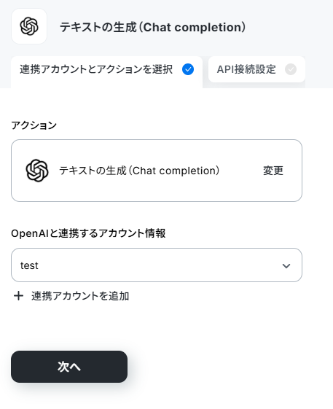Click the header title テキストの生成 (Chat completion)
Image resolution: width=333 pixels, height=409 pixels.
tap(153, 27)
